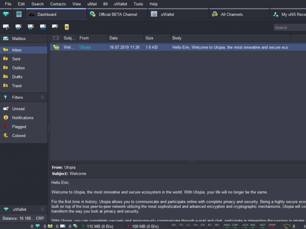Open the Contacts menu

tap(58, 4)
